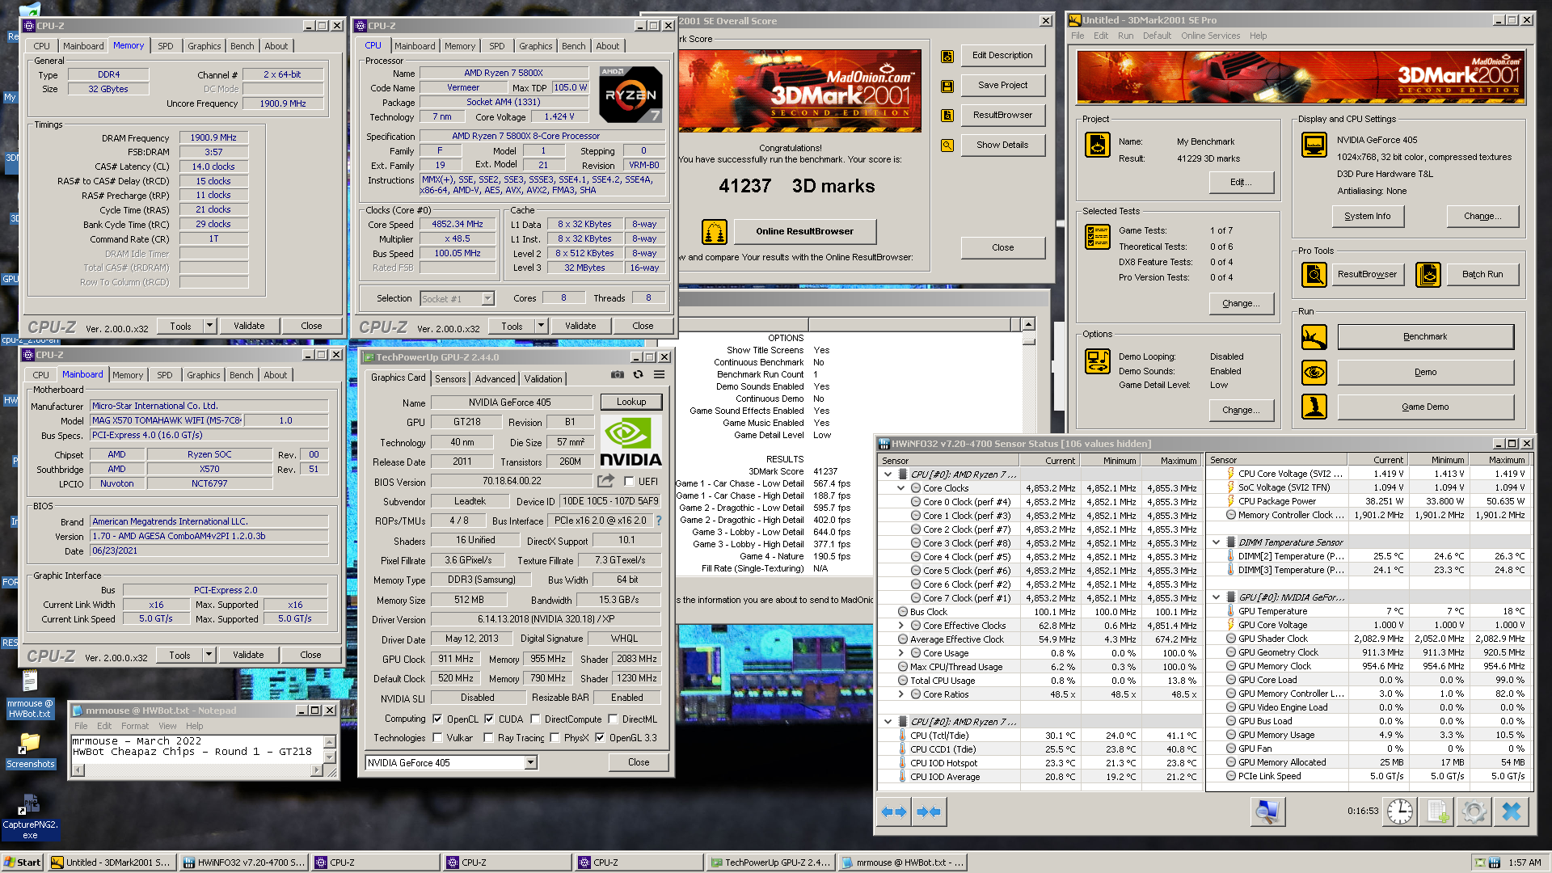The width and height of the screenshot is (1552, 873).
Task: Open the Online Services menu in 3DMark
Action: pyautogui.click(x=1210, y=36)
